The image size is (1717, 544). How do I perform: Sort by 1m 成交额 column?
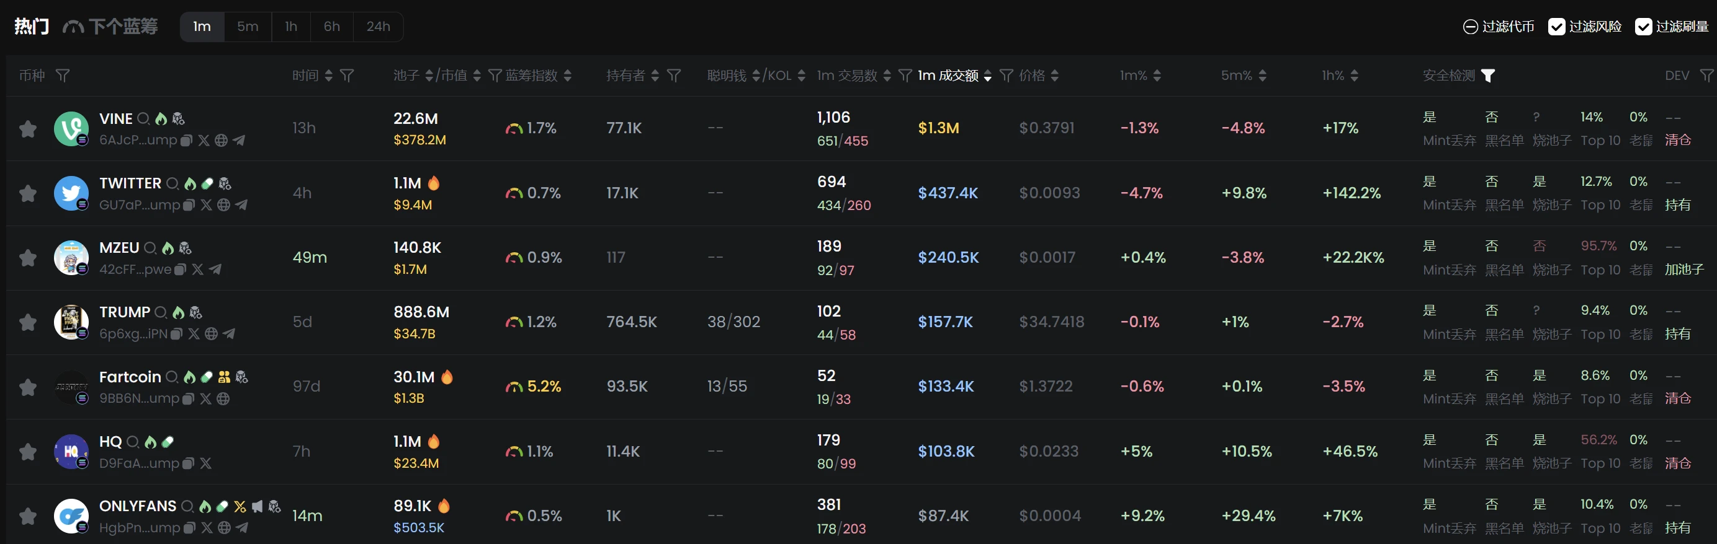[987, 76]
